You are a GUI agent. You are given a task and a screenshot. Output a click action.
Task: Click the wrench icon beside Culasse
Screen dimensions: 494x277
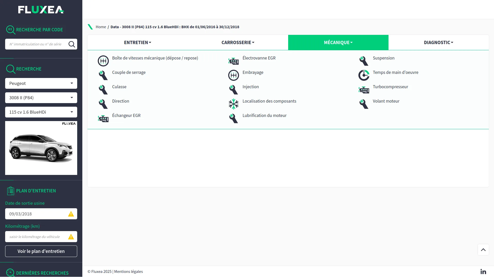(x=103, y=90)
